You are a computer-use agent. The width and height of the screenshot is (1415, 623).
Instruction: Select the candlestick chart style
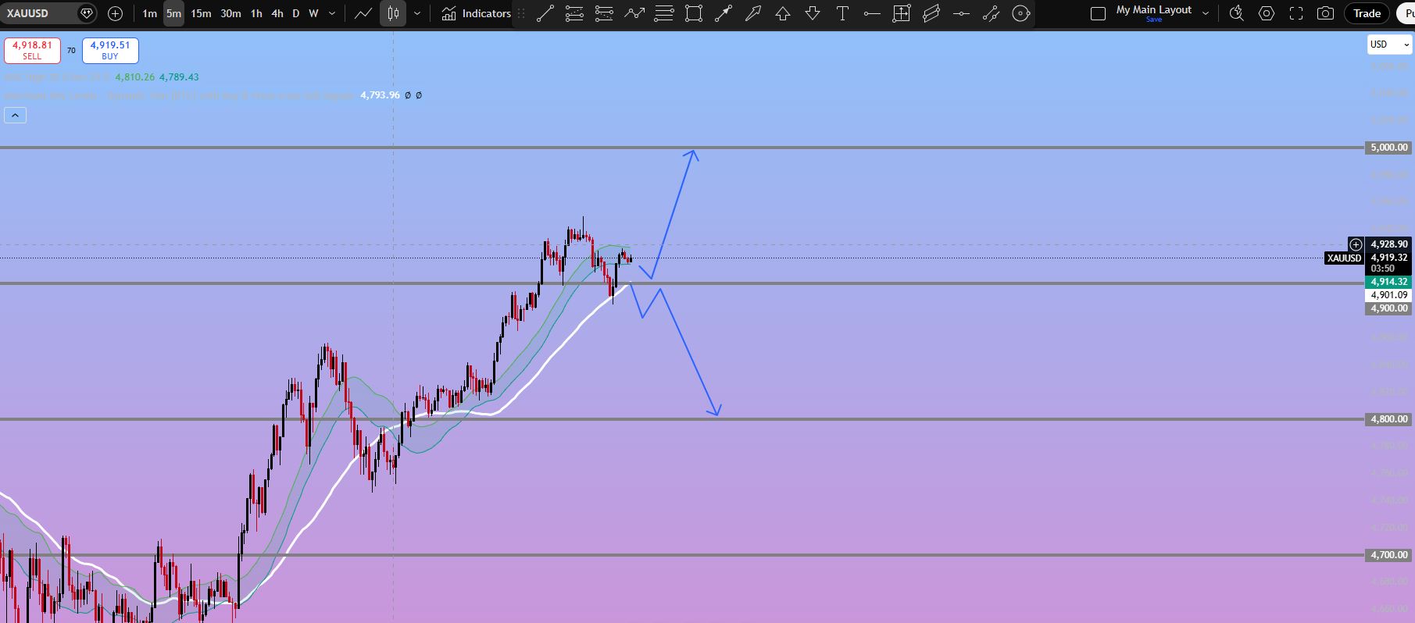point(393,13)
